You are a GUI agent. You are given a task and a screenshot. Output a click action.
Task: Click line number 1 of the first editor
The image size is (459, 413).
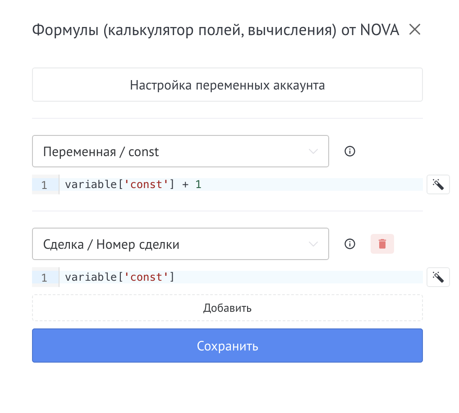pos(45,184)
